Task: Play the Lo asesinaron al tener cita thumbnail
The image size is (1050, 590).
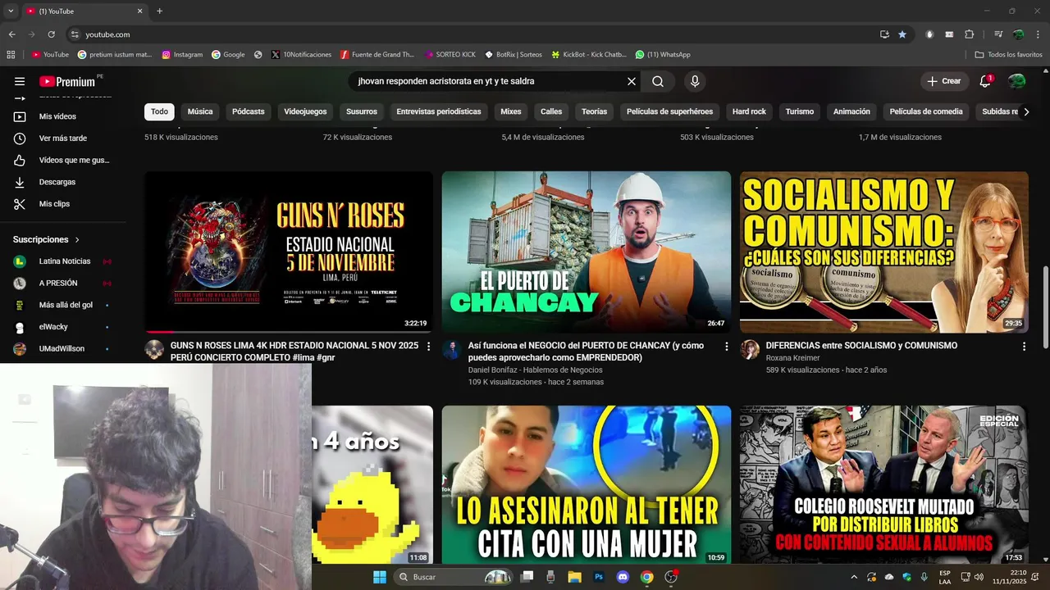Action: 587,484
